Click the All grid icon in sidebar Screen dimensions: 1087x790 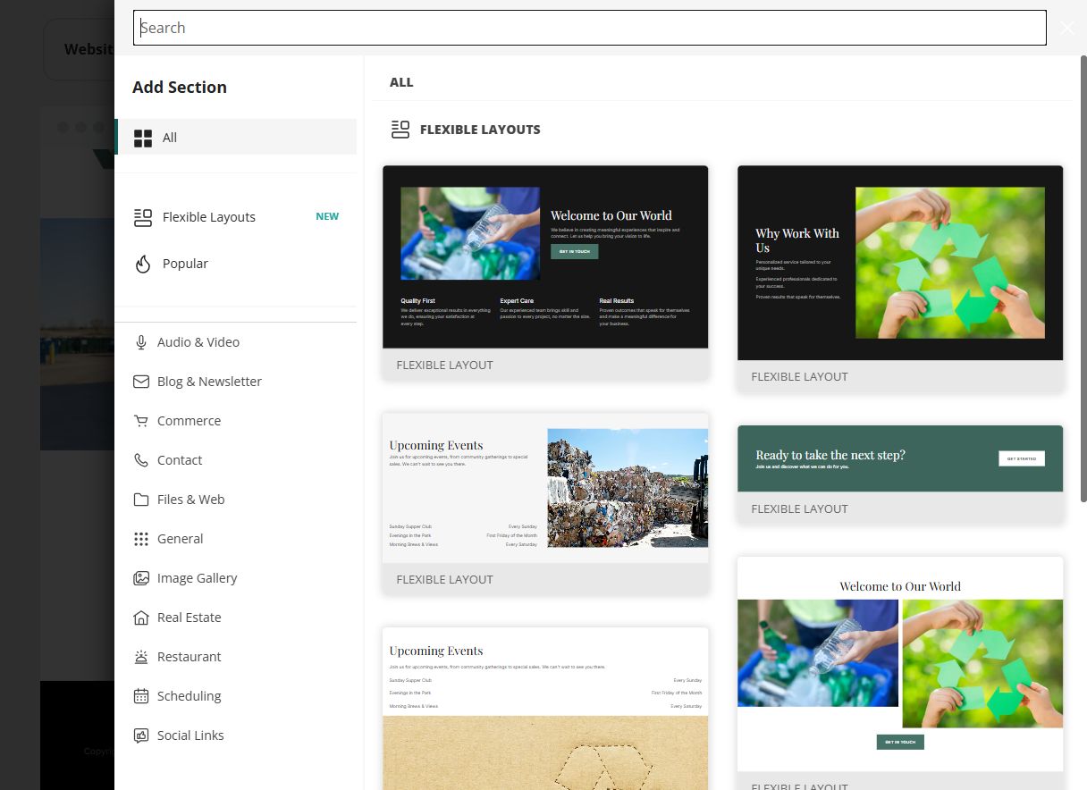click(143, 138)
